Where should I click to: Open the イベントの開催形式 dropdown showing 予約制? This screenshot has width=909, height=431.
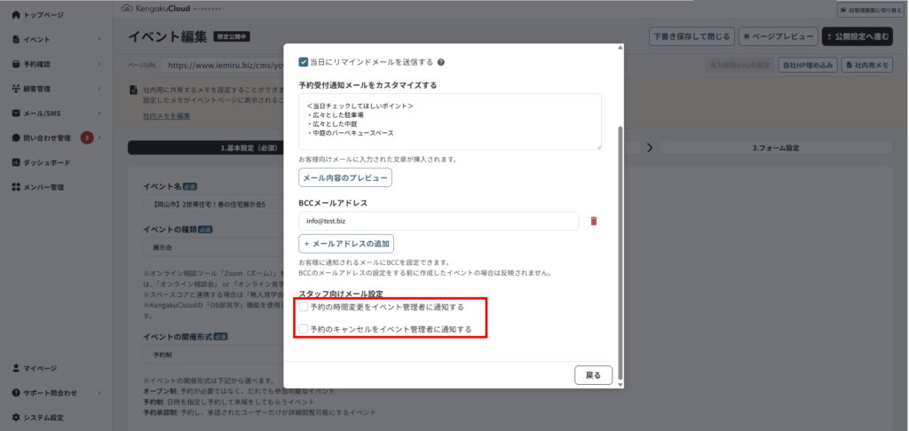[213, 353]
